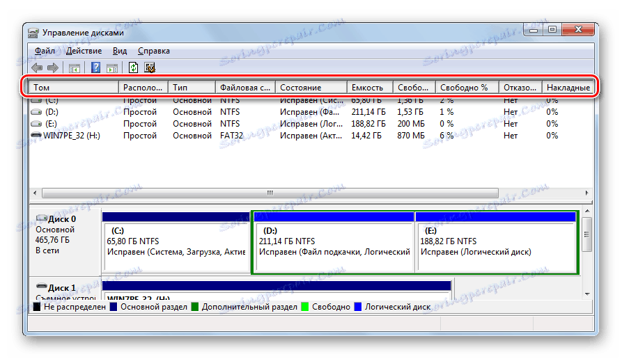Viewport: 622px width, 359px height.
Task: Click the blue Логический диск legend swatch
Action: [x=358, y=307]
